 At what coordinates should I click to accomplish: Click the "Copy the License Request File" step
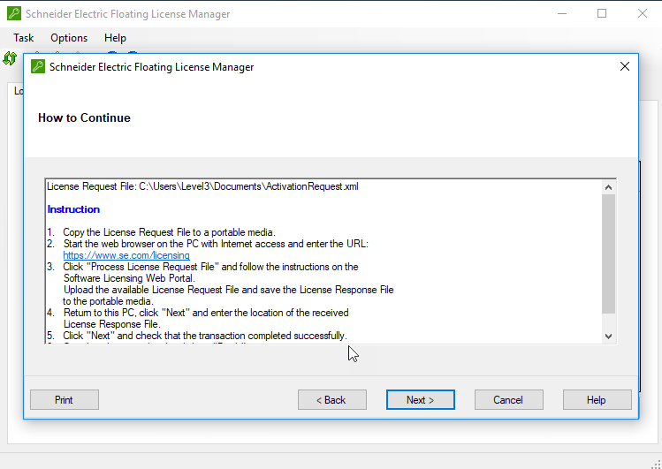pos(169,232)
